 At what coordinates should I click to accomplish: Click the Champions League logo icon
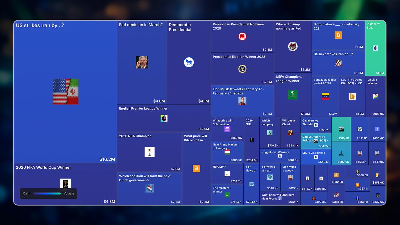(x=293, y=95)
